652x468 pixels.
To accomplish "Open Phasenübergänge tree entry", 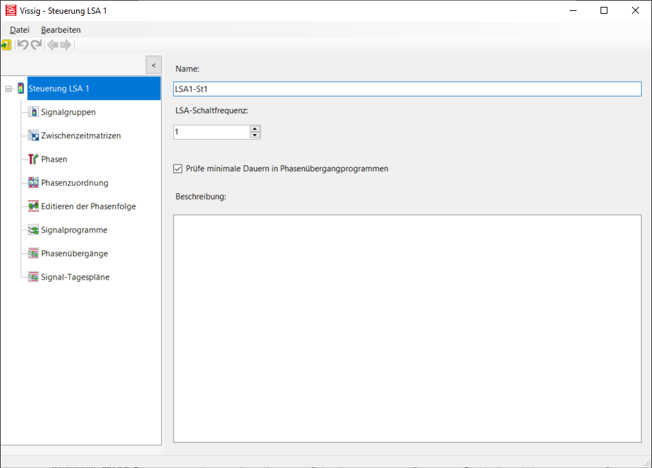I will pos(75,254).
